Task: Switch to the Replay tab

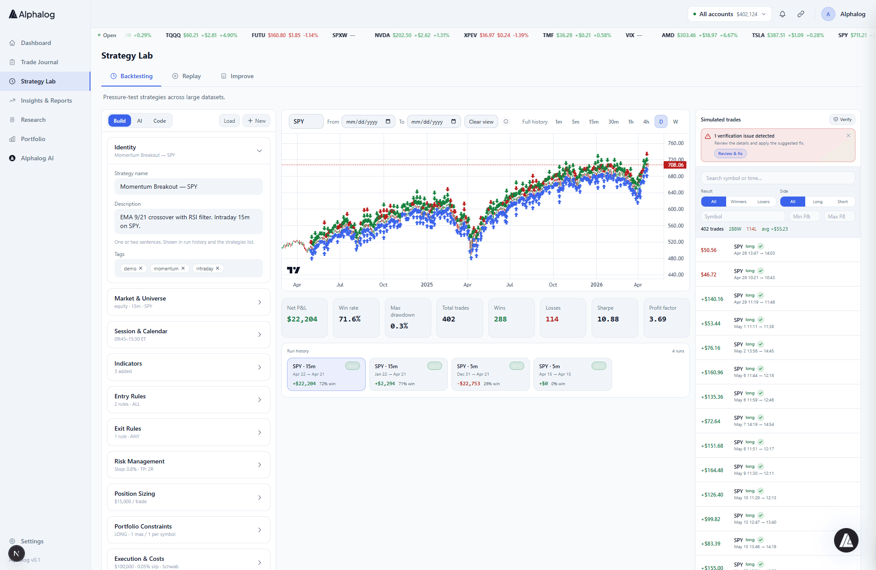Action: click(187, 76)
